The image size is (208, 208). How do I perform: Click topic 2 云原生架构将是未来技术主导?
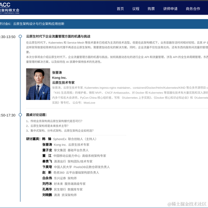pyautogui.click(x=47, y=126)
